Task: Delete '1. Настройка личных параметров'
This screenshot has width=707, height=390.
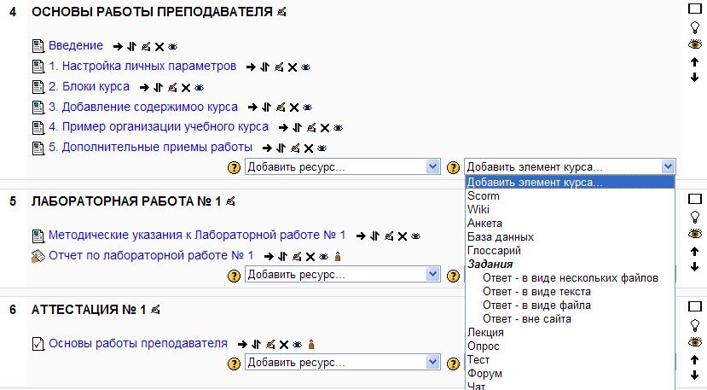Action: coord(293,67)
